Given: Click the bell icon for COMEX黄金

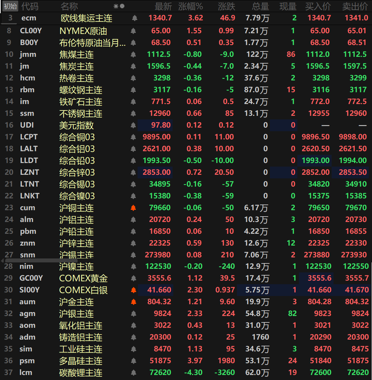Looking at the screenshot, I should pos(133,278).
